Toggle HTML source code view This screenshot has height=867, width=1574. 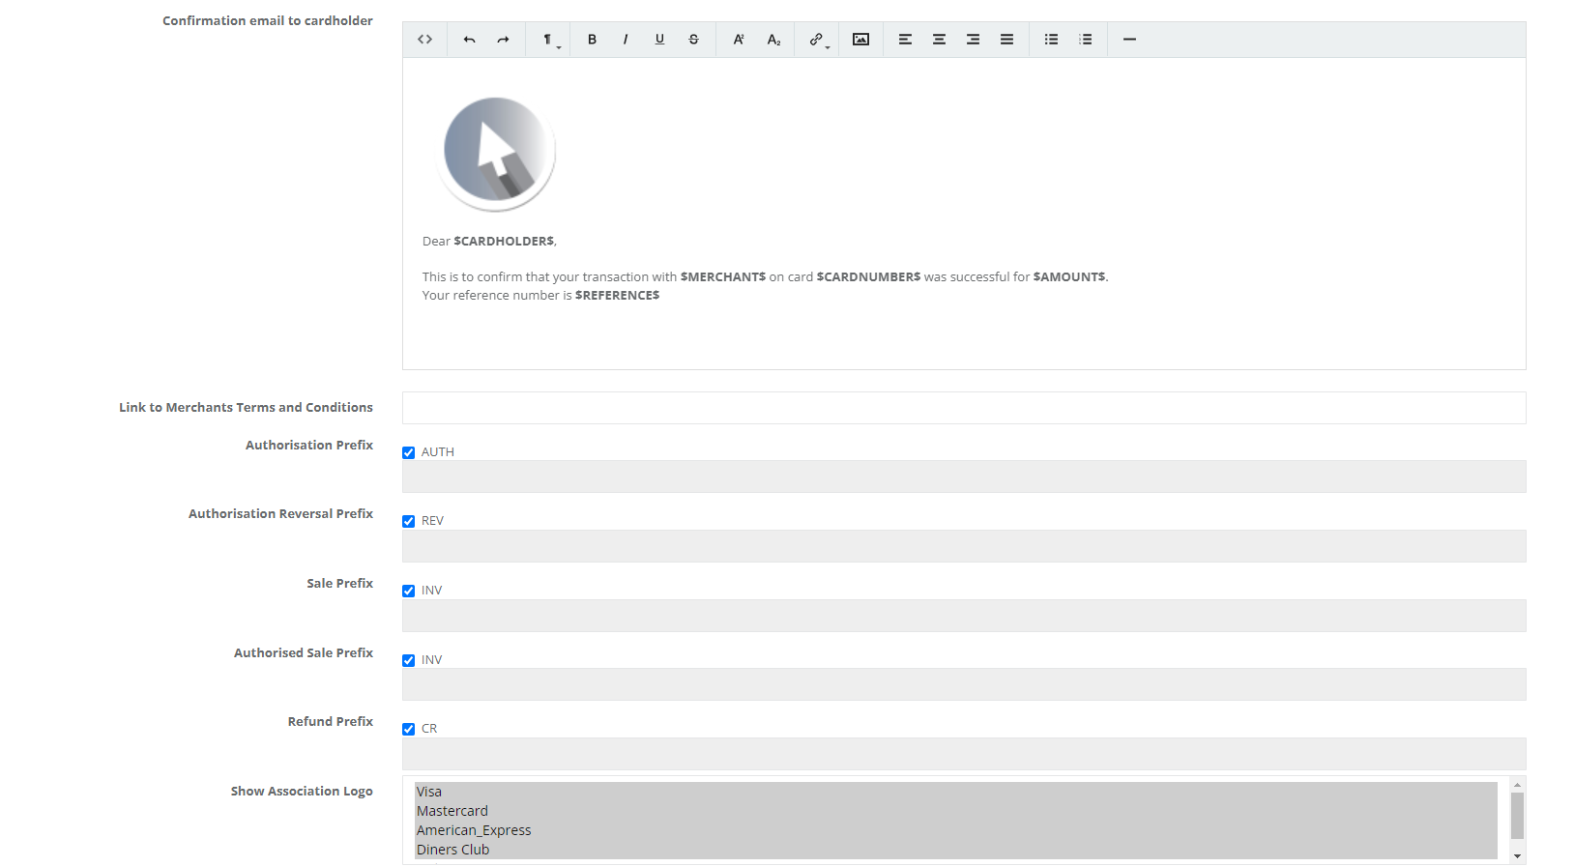point(424,40)
